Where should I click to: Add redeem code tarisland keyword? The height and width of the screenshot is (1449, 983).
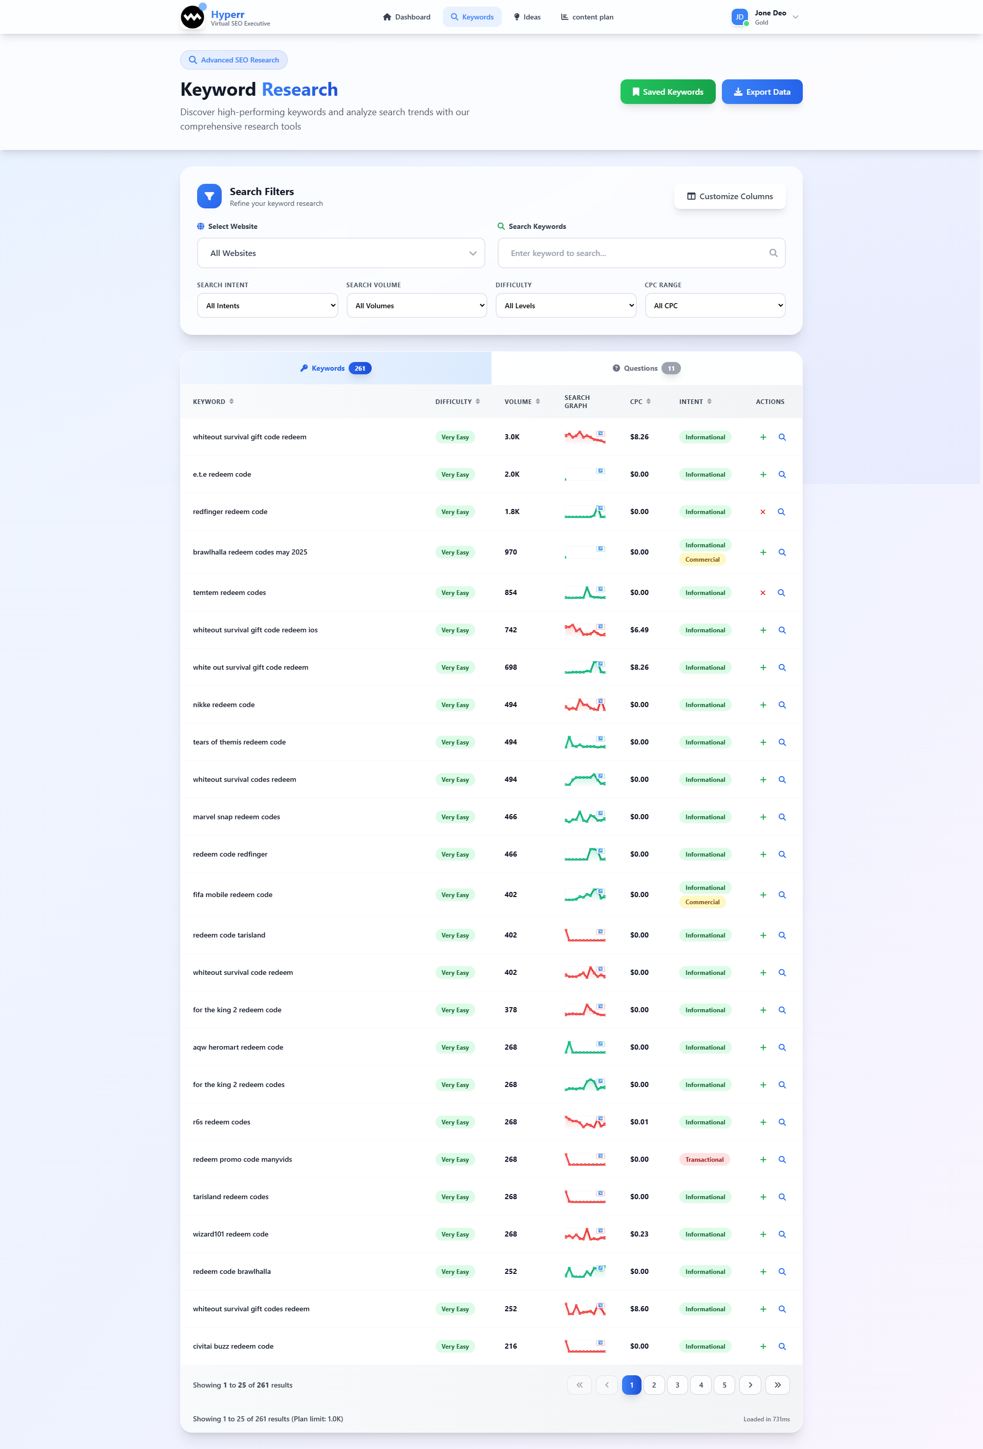click(x=763, y=935)
